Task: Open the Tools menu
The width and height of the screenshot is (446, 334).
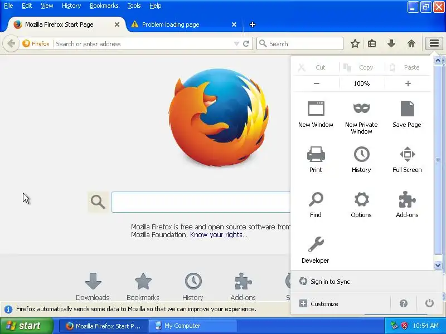Action: [x=134, y=6]
